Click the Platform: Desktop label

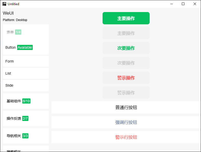[15, 20]
